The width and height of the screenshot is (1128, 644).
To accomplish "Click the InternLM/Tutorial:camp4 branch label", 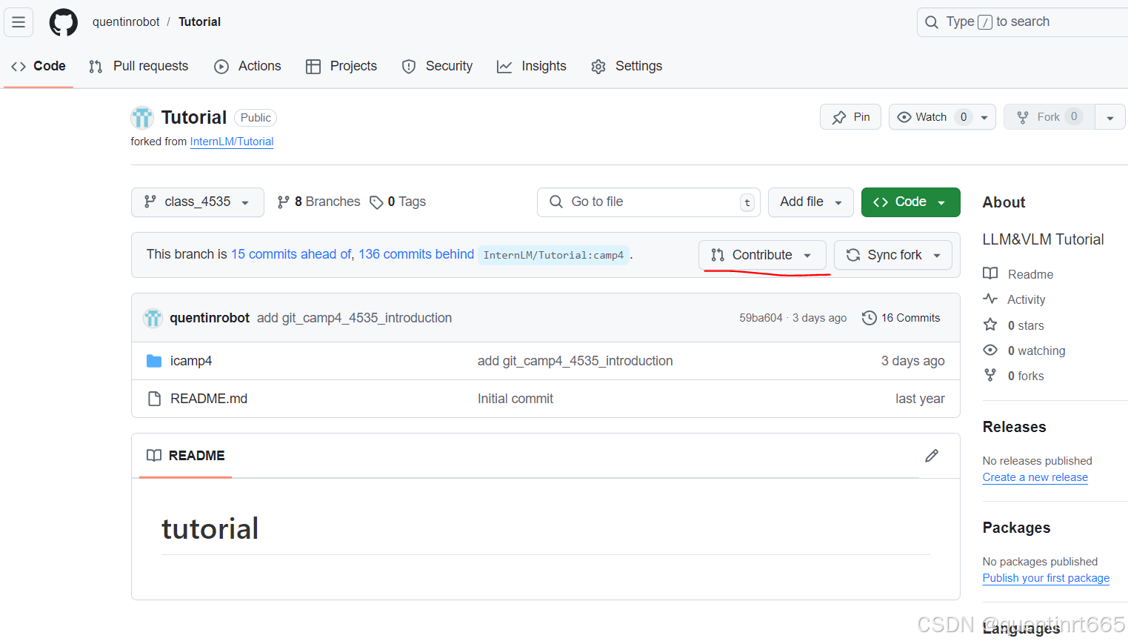I will point(553,255).
